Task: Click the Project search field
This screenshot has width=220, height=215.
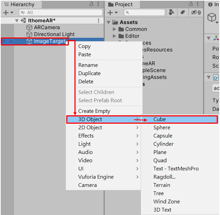Action: pyautogui.click(x=144, y=12)
